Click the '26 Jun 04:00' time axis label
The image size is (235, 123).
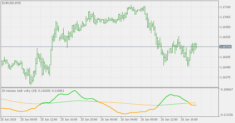point(129,120)
